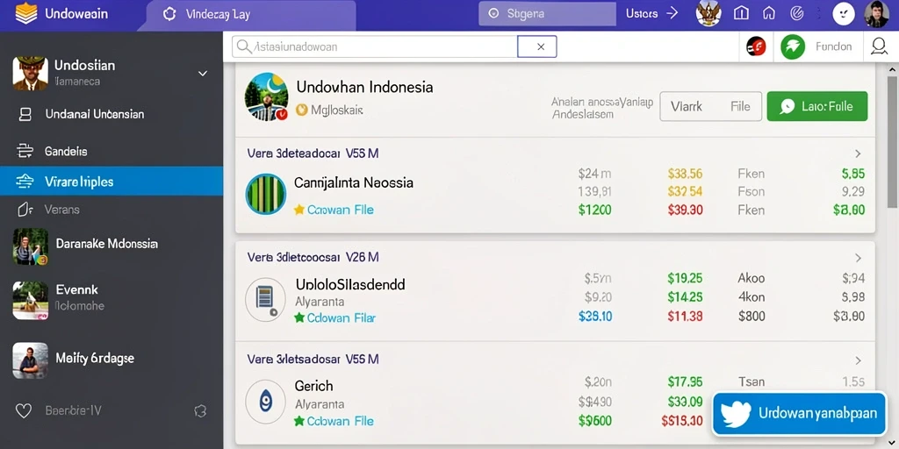The image size is (899, 449).
Task: Select the stacked layers app logo
Action: click(25, 13)
